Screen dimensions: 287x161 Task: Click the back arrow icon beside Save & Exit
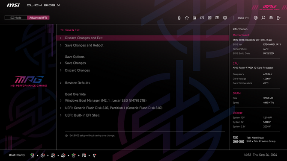[62, 30]
